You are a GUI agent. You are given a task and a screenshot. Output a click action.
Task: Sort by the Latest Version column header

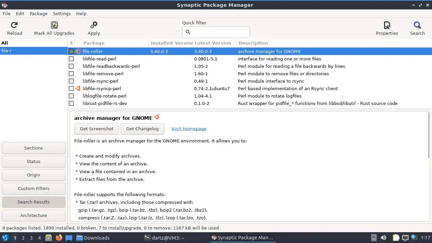click(x=214, y=43)
